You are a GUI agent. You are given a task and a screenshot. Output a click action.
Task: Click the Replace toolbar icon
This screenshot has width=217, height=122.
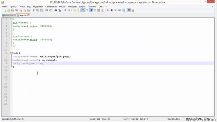pyautogui.click(x=60, y=10)
